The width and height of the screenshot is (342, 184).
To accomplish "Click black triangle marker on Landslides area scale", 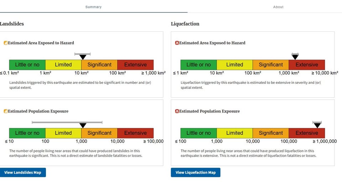I will (x=83, y=57).
